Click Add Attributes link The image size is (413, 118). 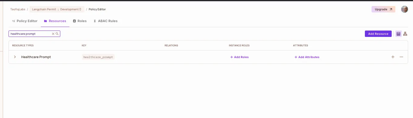(x=307, y=57)
